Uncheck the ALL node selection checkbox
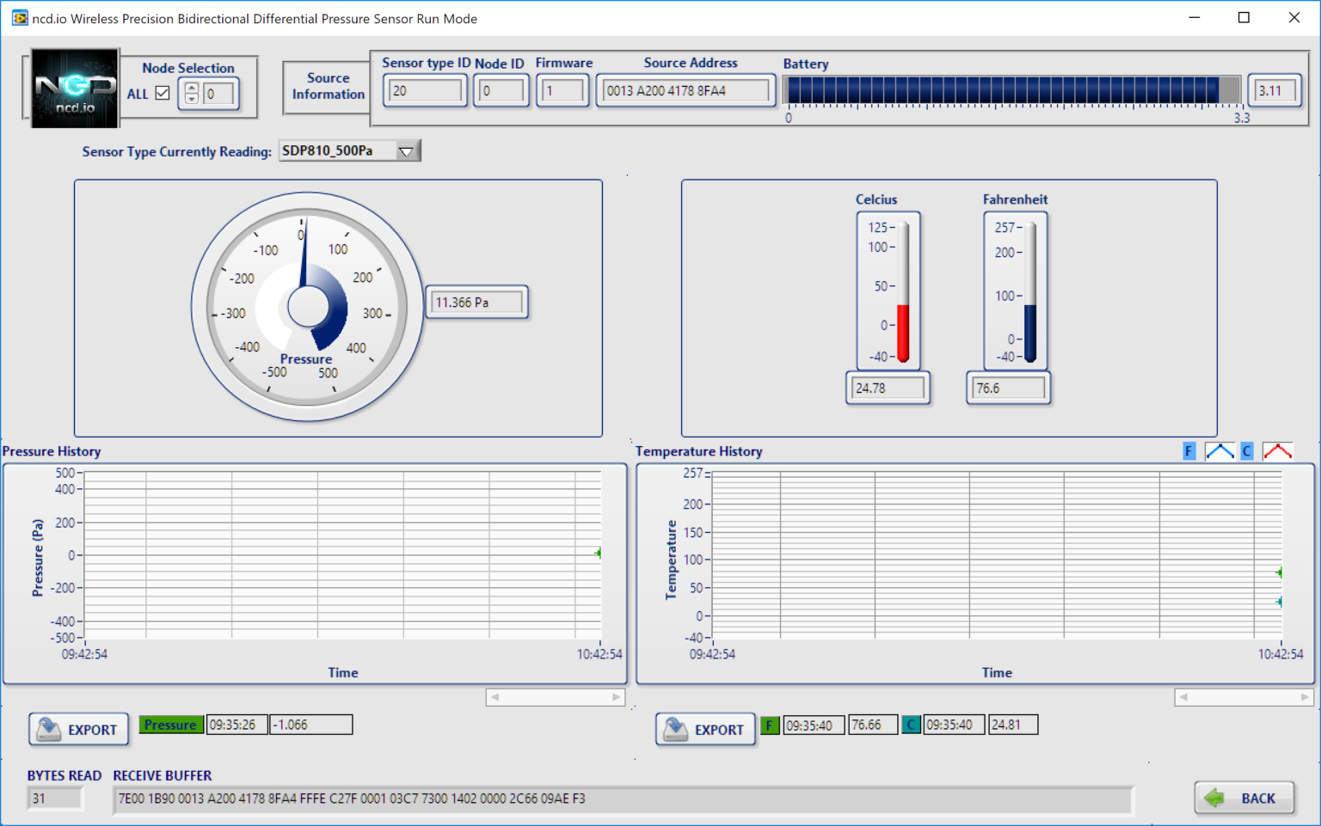 tap(163, 94)
